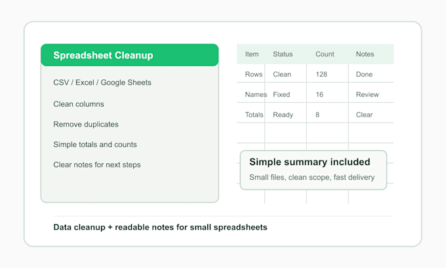Click 'Small files, clean scope, fast delivery'
Screen dimensions: 446x268
click(x=312, y=177)
